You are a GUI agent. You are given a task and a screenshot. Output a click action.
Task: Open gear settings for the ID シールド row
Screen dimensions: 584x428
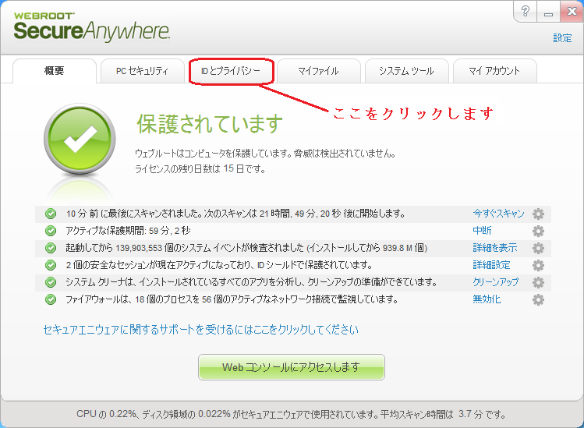538,265
